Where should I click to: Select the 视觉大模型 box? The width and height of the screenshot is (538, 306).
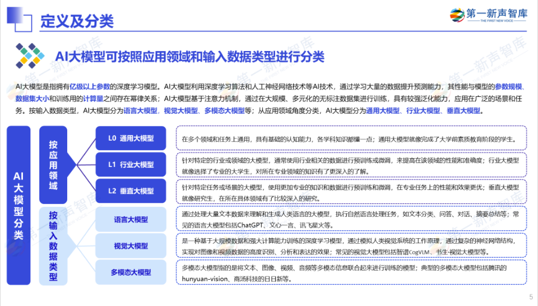point(131,246)
